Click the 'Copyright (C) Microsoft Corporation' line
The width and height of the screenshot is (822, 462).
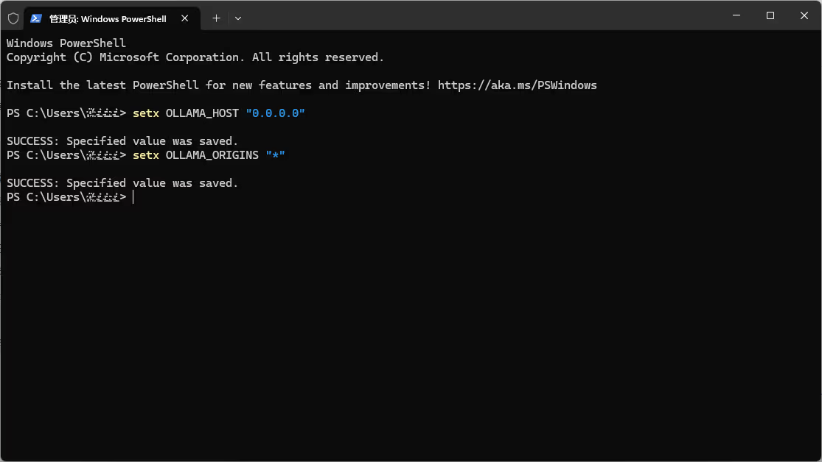pos(195,57)
